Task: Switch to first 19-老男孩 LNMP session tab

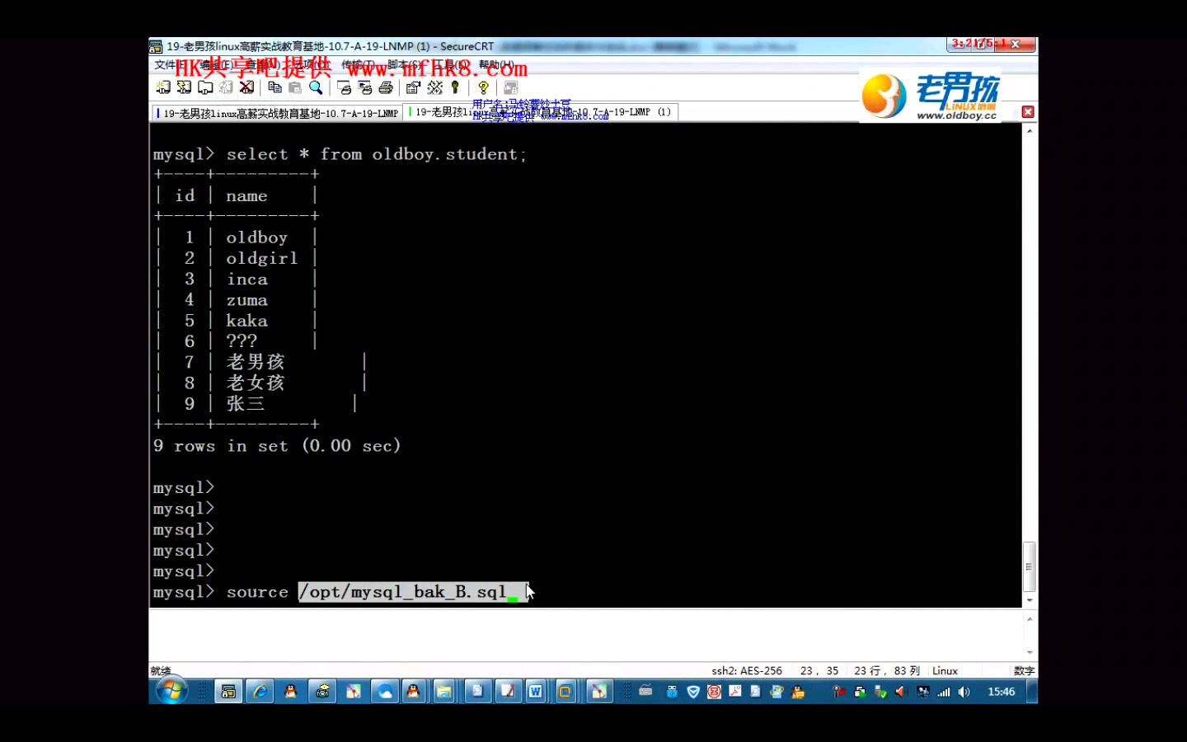Action: 277,113
